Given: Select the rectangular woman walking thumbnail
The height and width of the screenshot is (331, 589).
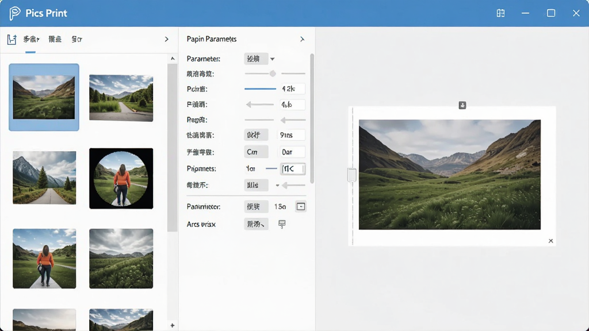Looking at the screenshot, I should point(44,259).
